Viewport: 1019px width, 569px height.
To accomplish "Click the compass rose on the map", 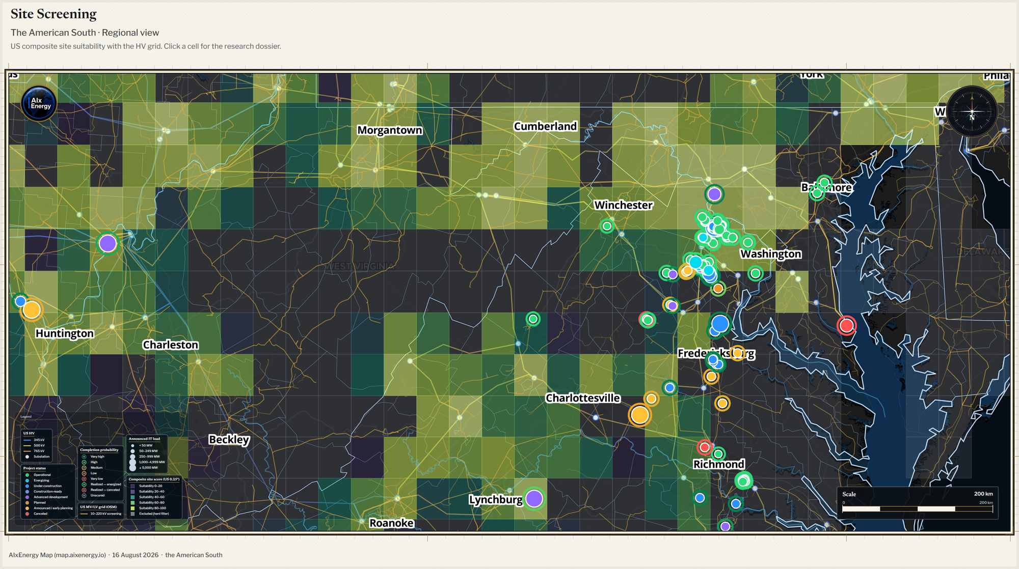I will pos(972,111).
